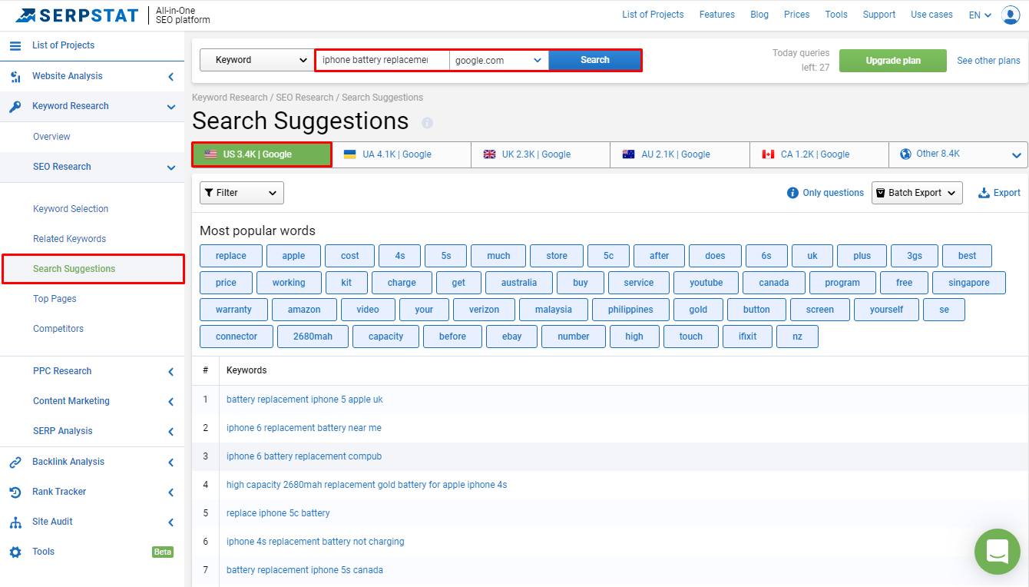Click the green Upgrade plan button
The width and height of the screenshot is (1029, 587).
pos(893,61)
